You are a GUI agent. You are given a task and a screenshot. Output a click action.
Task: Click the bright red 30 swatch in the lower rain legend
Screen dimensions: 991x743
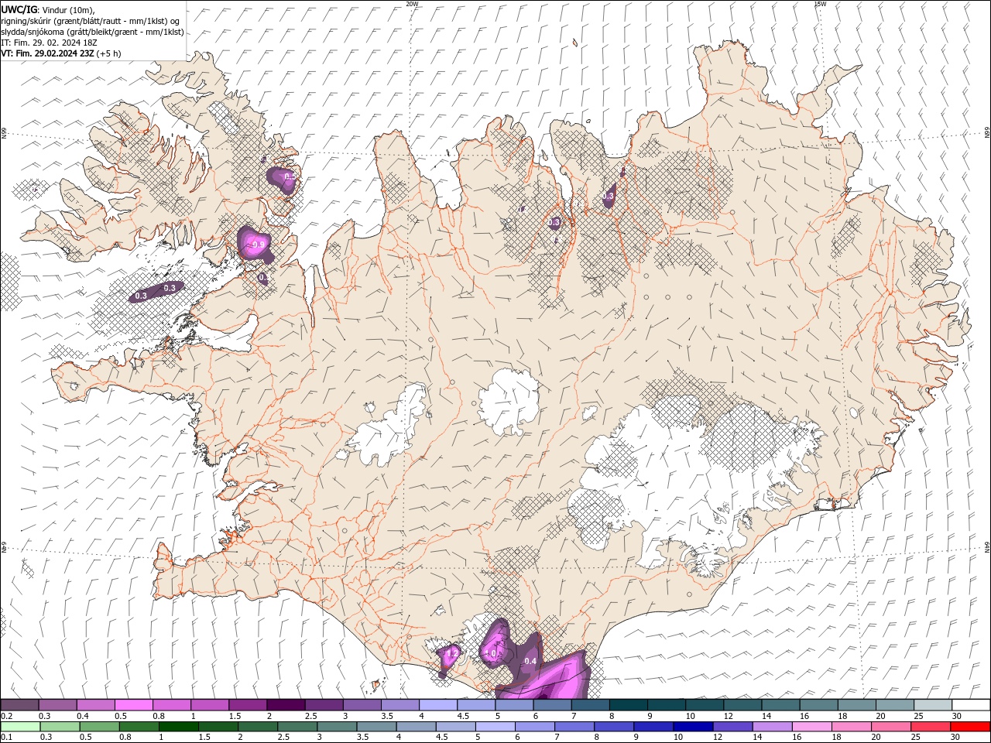pyautogui.click(x=970, y=727)
